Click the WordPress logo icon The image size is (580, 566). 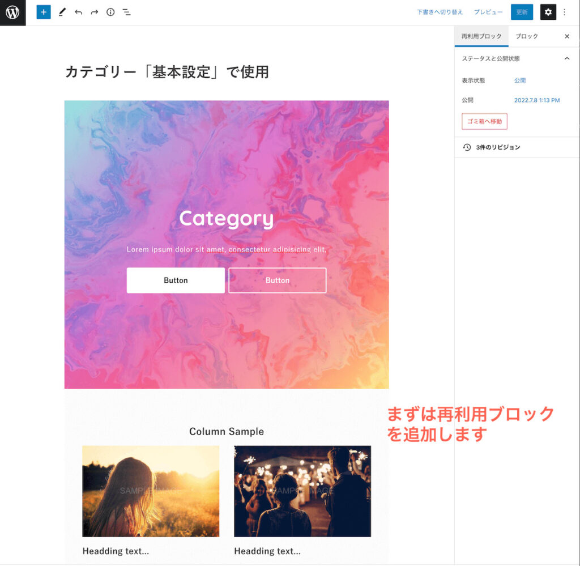point(12,12)
